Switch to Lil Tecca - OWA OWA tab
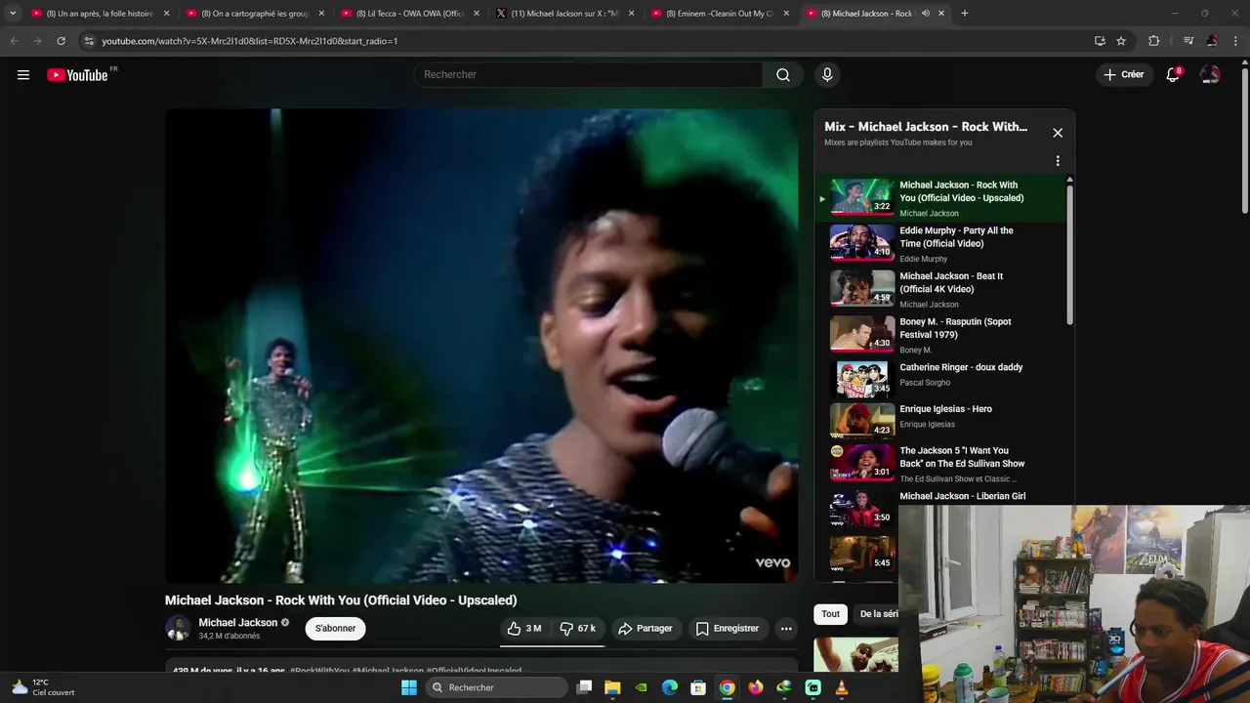 point(410,14)
